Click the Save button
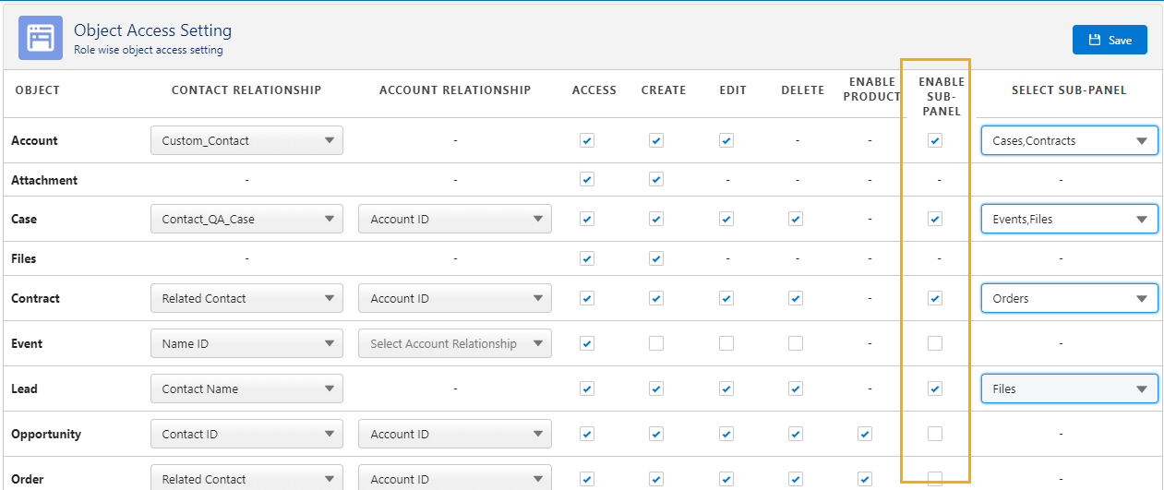 (1110, 40)
